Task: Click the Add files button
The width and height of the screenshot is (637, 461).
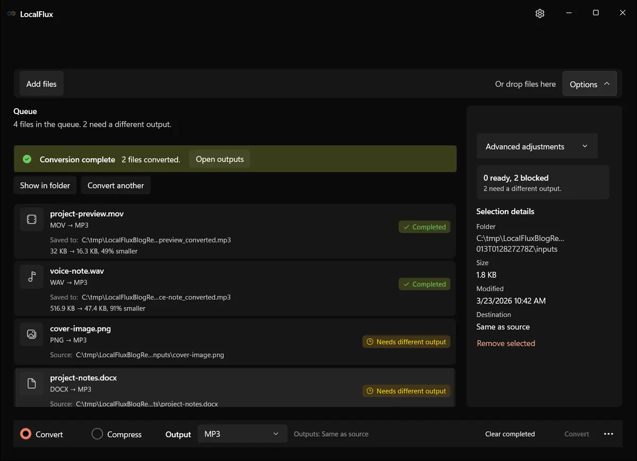Action: (41, 84)
